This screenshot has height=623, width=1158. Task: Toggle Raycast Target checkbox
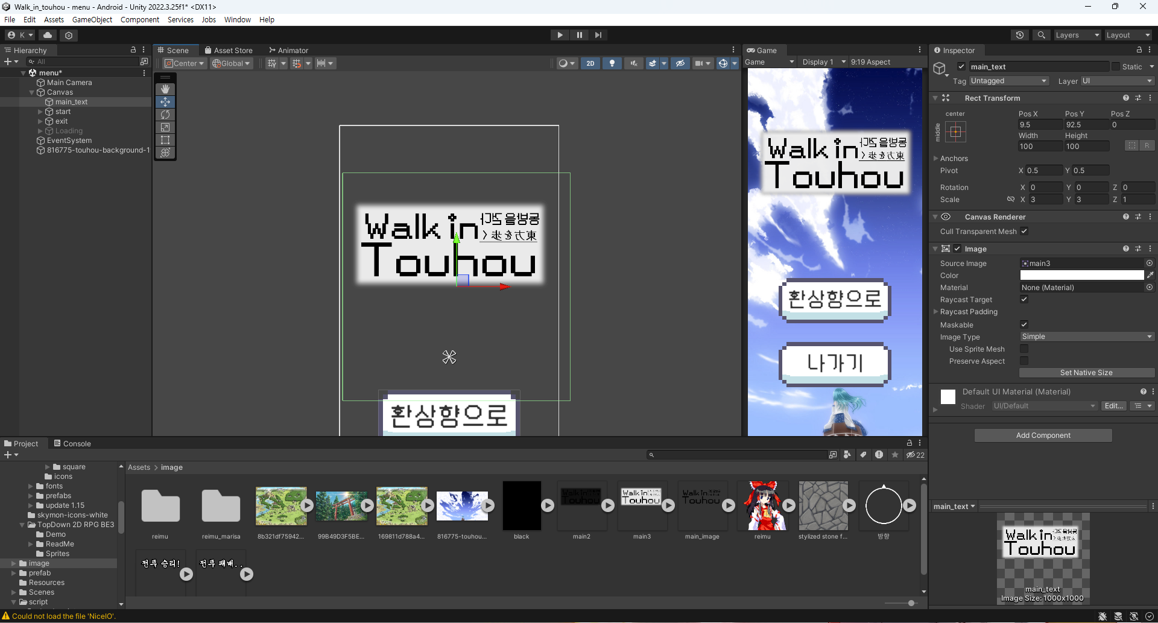1024,300
